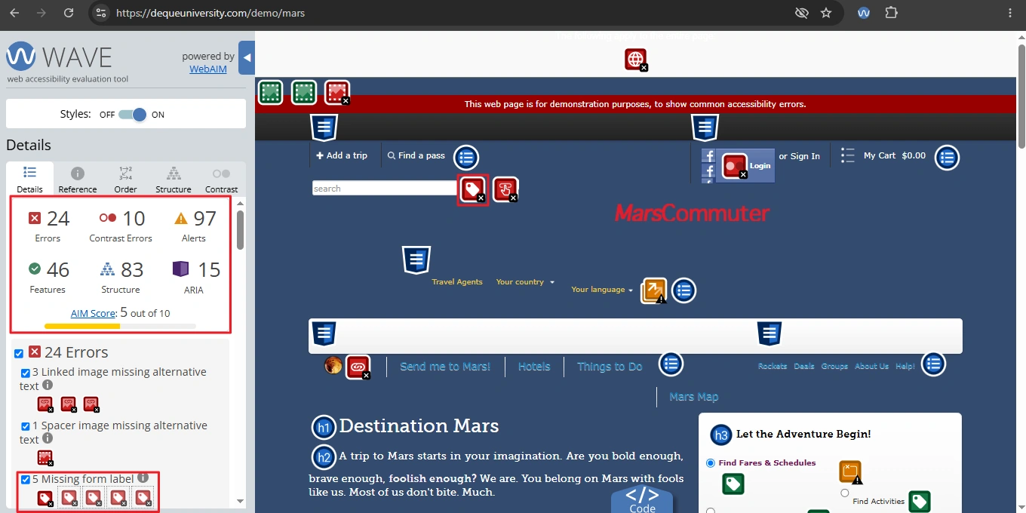The width and height of the screenshot is (1026, 513).
Task: Toggle the Styles OFF/ON switch
Action: click(132, 115)
